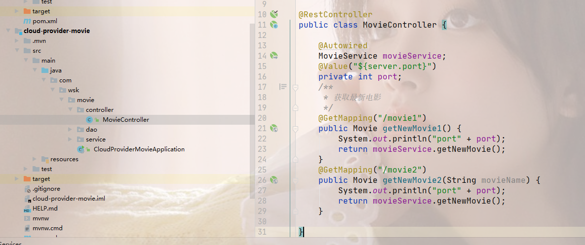Click the cloud-provider-movie.iml file icon
The height and width of the screenshot is (245, 585).
(x=27, y=199)
